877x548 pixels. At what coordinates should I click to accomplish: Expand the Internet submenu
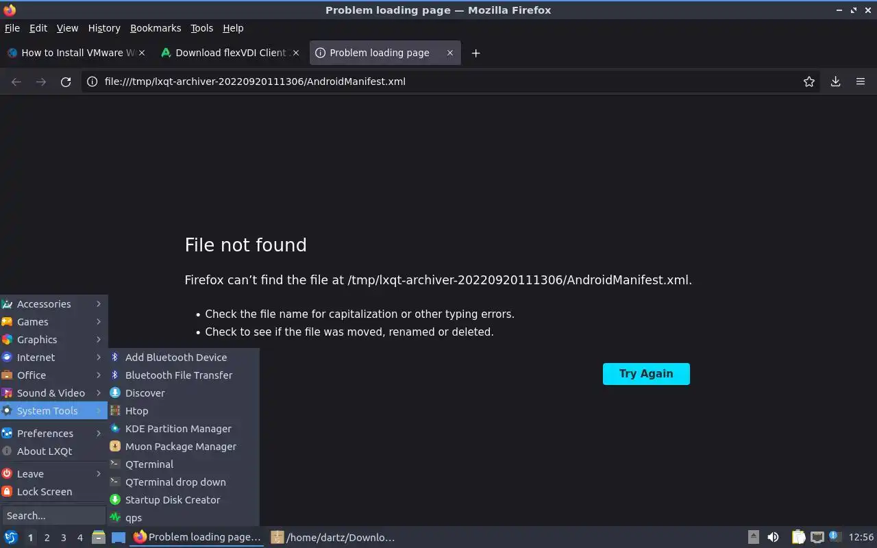tap(53, 358)
